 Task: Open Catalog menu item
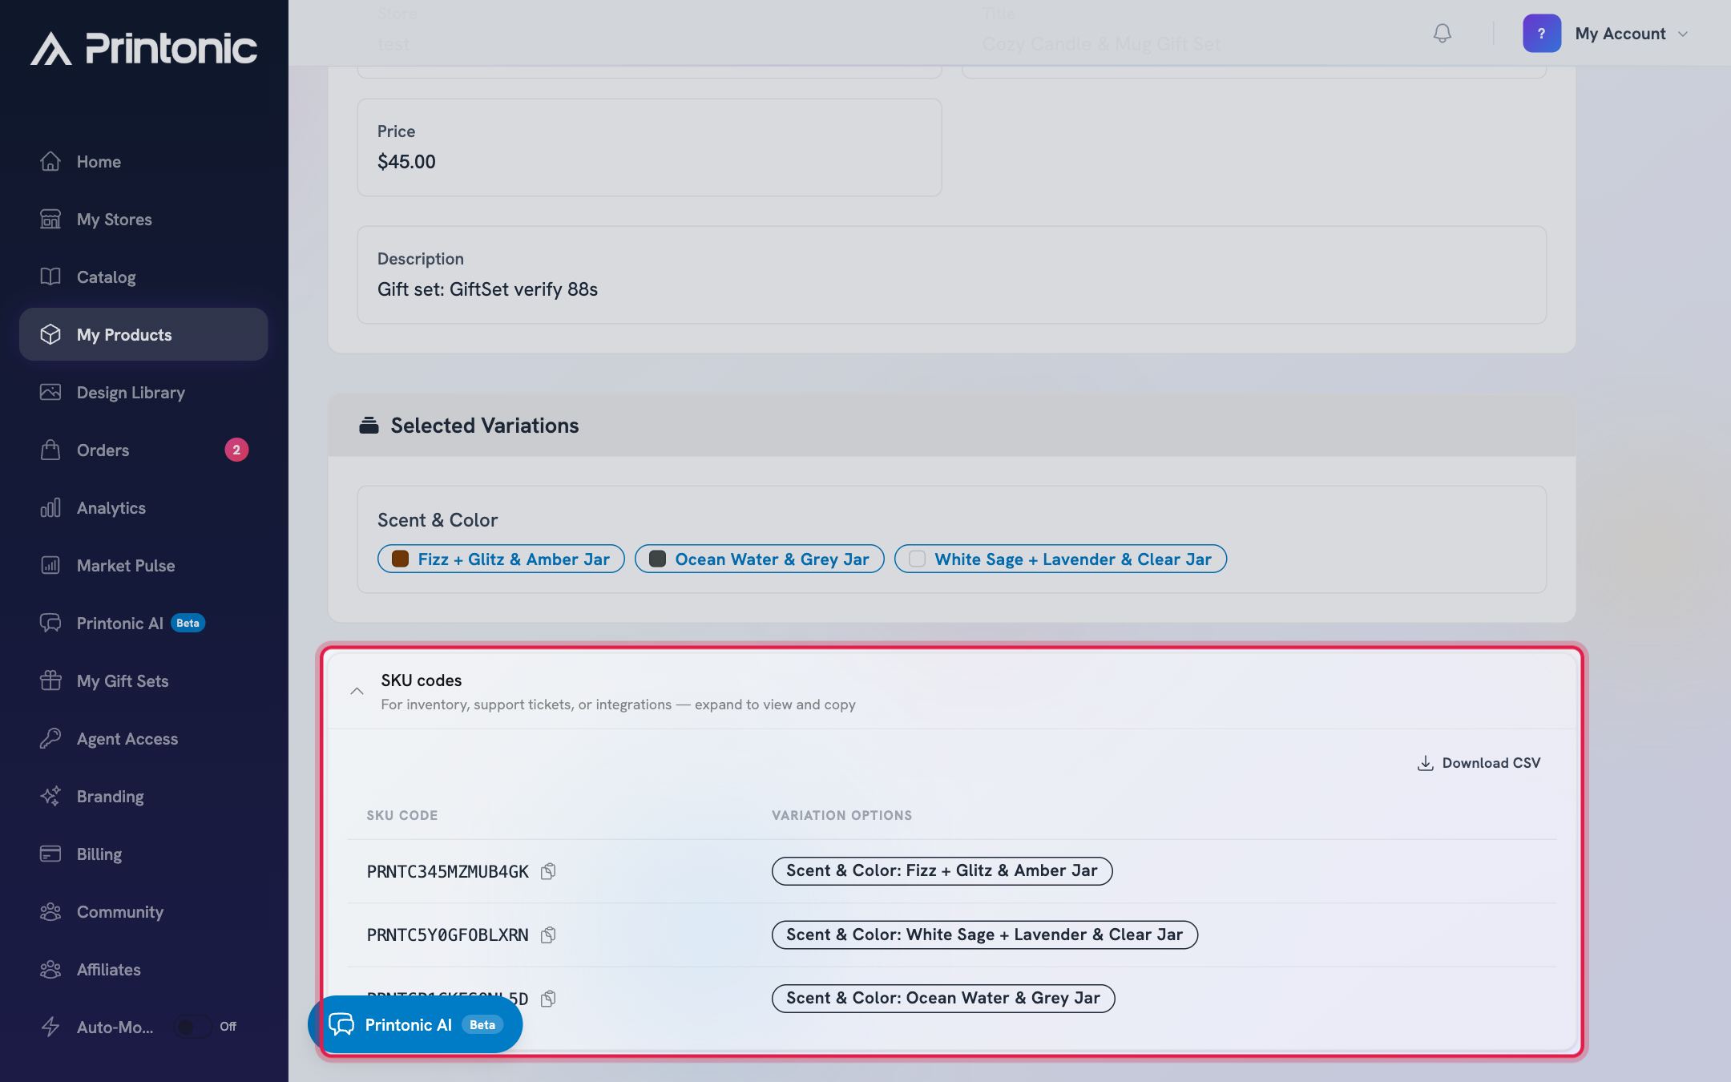[x=143, y=277]
